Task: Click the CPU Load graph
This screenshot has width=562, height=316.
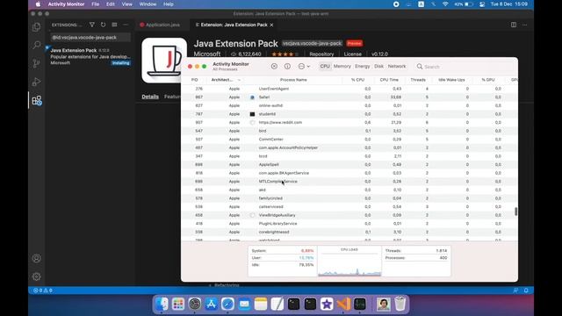Action: 349,262
